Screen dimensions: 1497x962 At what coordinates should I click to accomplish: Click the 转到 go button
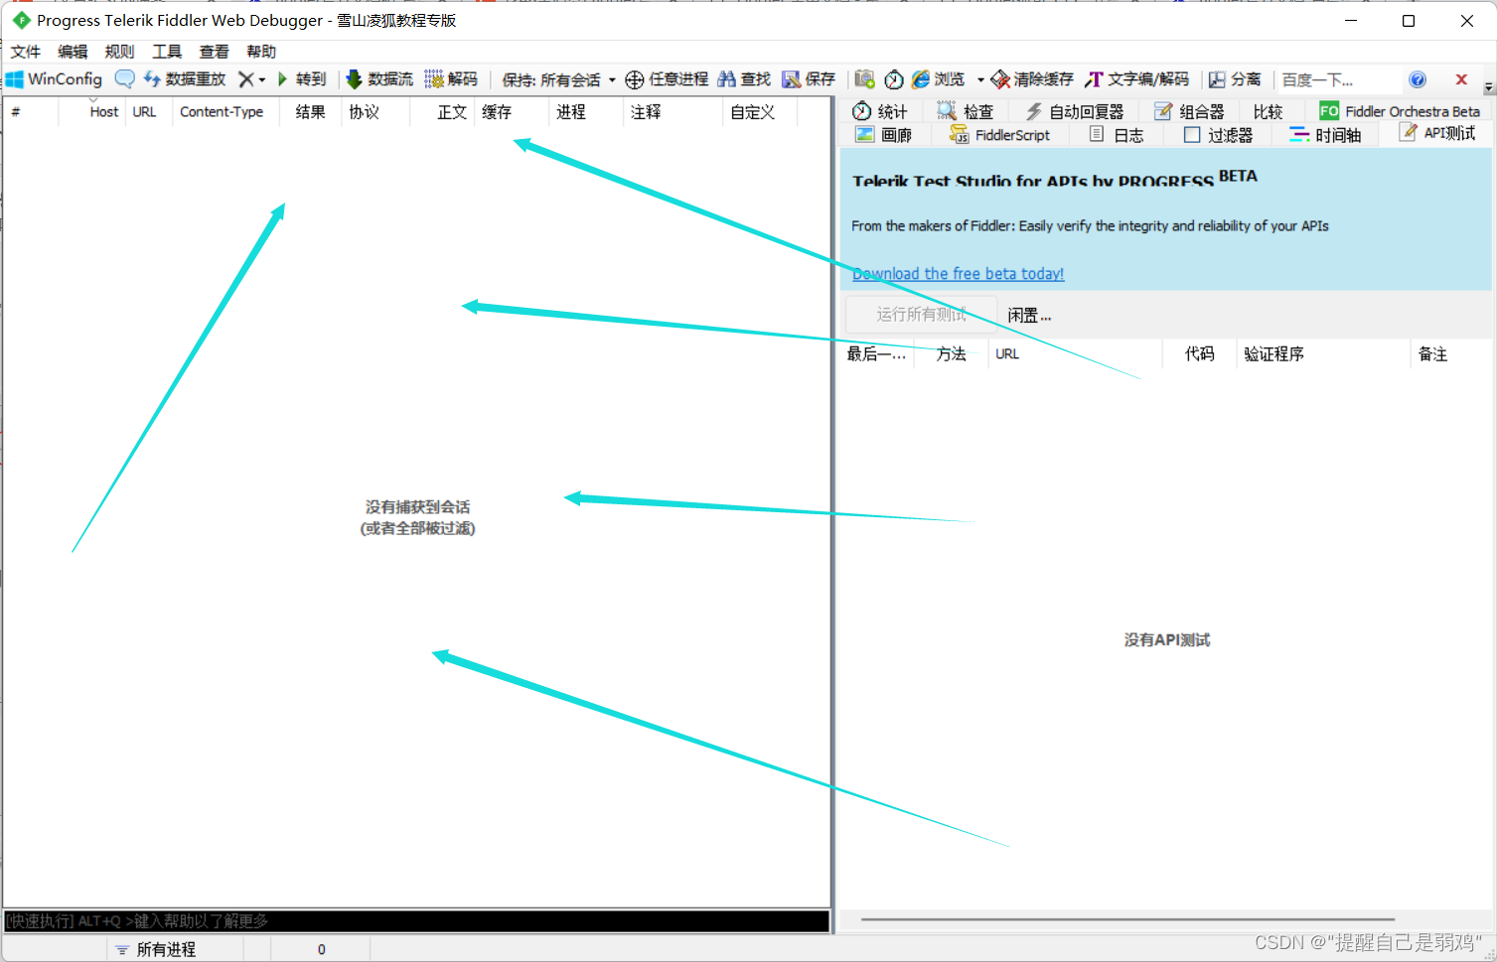tap(302, 79)
